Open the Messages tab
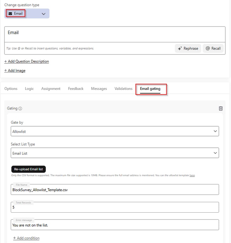The height and width of the screenshot is (243, 231). pyautogui.click(x=99, y=89)
